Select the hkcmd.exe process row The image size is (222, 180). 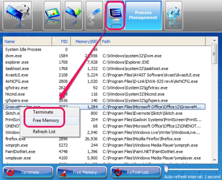(x=104, y=94)
